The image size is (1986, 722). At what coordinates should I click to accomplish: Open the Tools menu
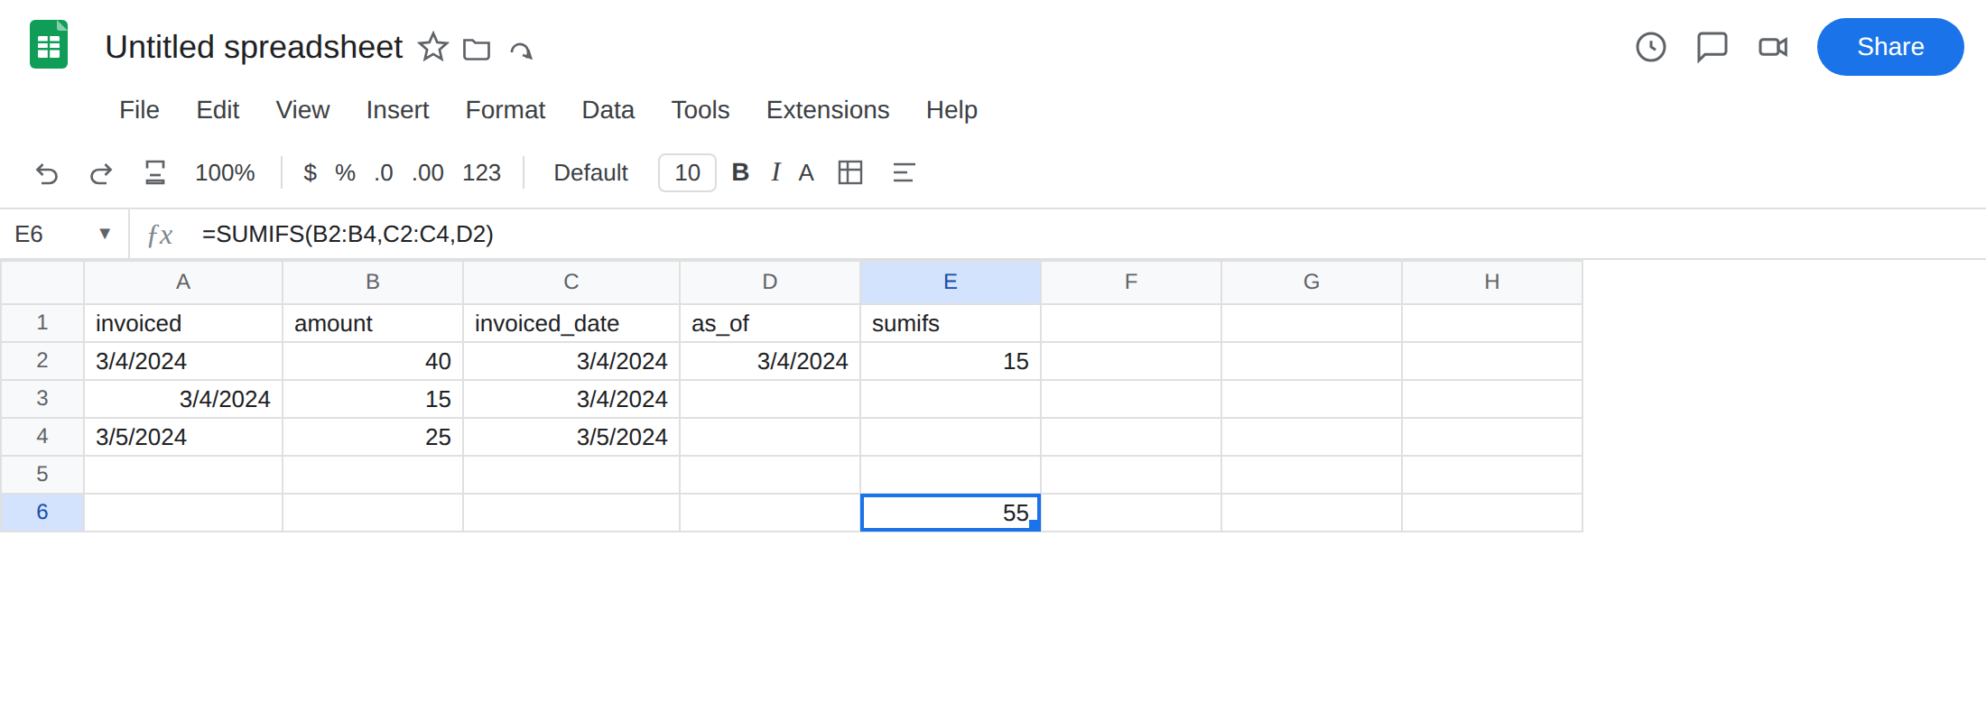click(700, 110)
